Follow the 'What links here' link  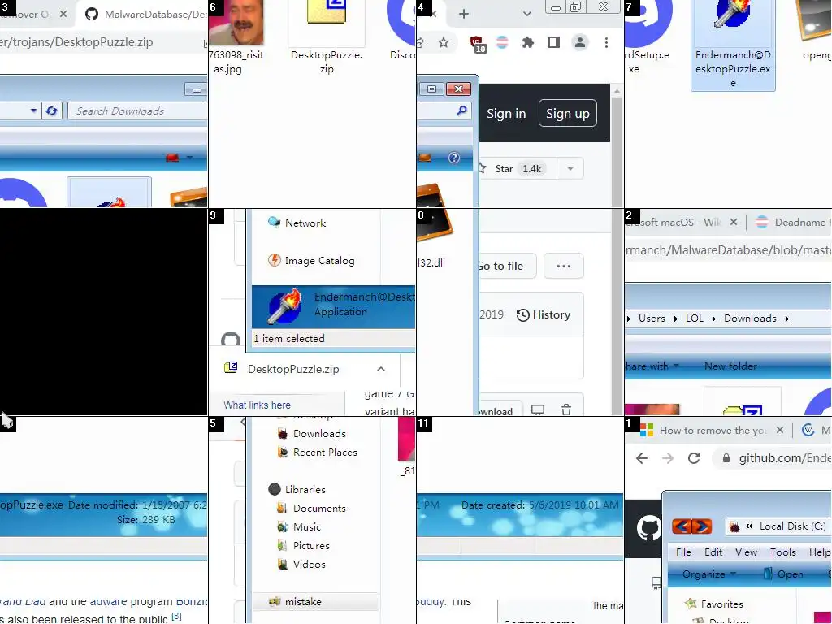coord(258,405)
